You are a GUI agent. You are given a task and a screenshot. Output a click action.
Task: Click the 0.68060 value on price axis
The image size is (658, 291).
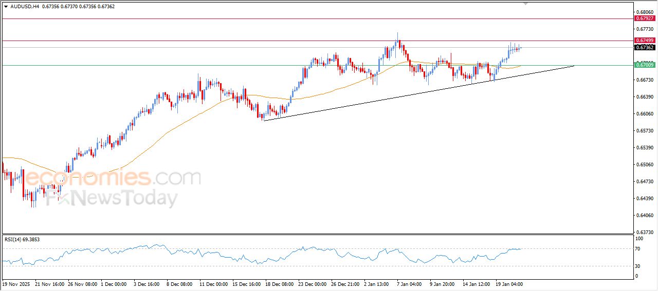pyautogui.click(x=645, y=12)
